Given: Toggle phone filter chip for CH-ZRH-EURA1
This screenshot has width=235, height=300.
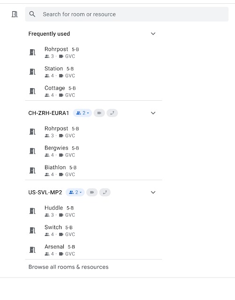Looking at the screenshot, I should (112, 113).
